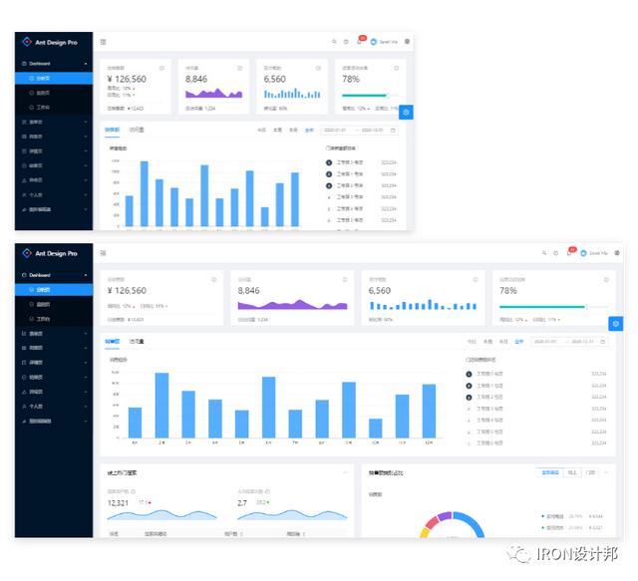Expand 结果页 result menu in lower sidebar
638x581 pixels.
click(54, 377)
